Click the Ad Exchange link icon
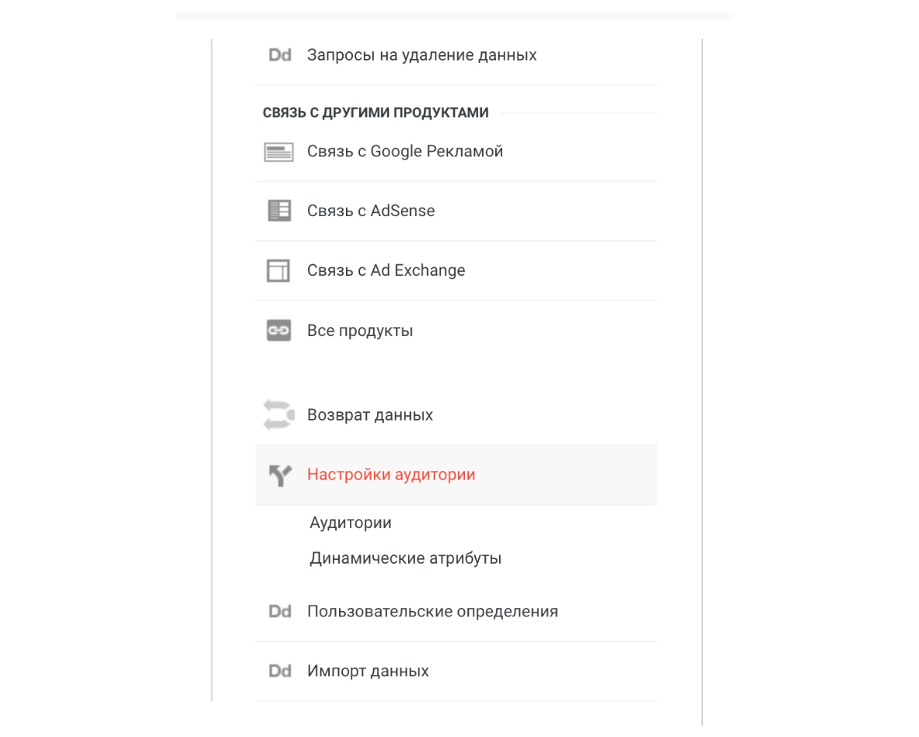This screenshot has height=737, width=919. tap(278, 271)
